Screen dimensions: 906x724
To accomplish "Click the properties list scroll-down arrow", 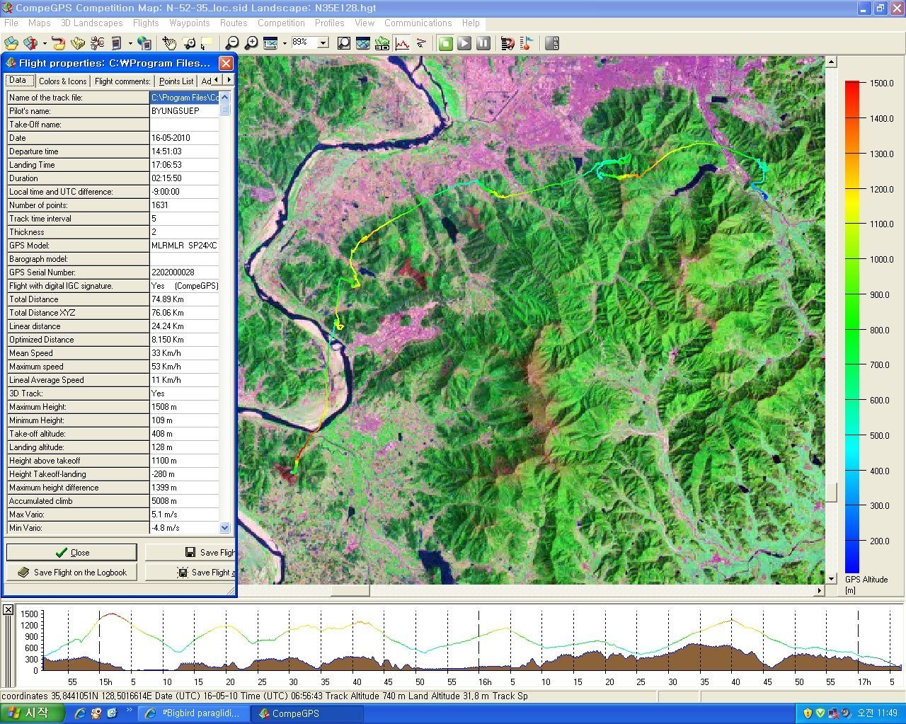I will point(225,527).
